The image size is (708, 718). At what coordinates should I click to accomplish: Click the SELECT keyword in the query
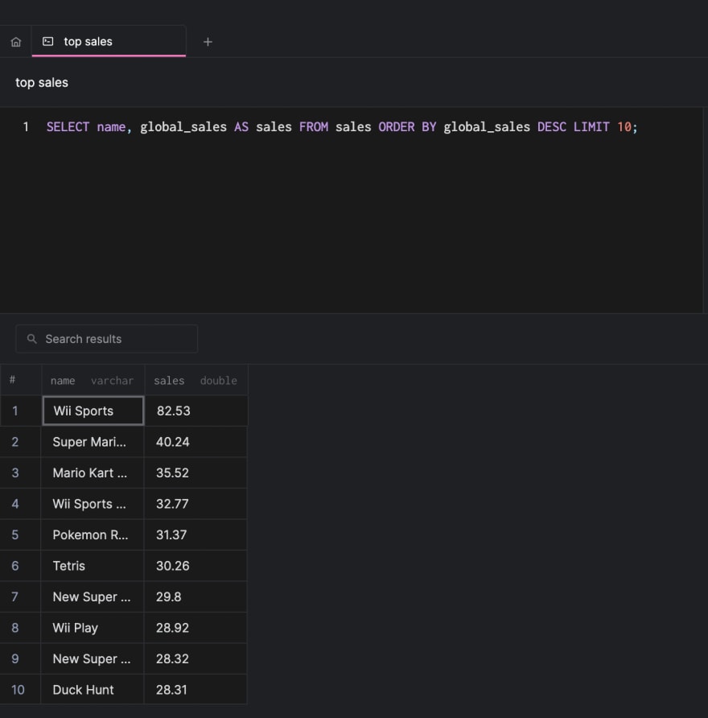[68, 127]
